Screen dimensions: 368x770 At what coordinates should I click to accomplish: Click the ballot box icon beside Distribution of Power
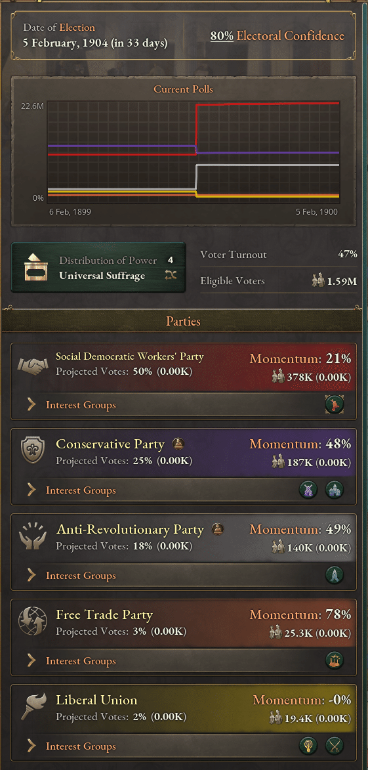pyautogui.click(x=37, y=268)
